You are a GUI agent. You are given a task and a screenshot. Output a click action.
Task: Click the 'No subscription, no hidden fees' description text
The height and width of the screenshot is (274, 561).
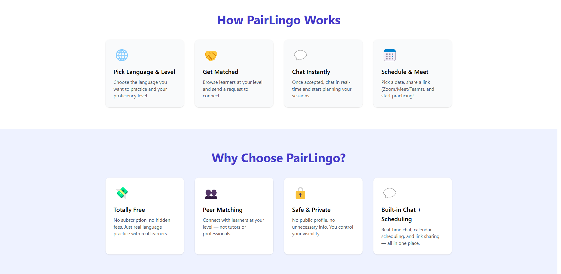pos(142,227)
